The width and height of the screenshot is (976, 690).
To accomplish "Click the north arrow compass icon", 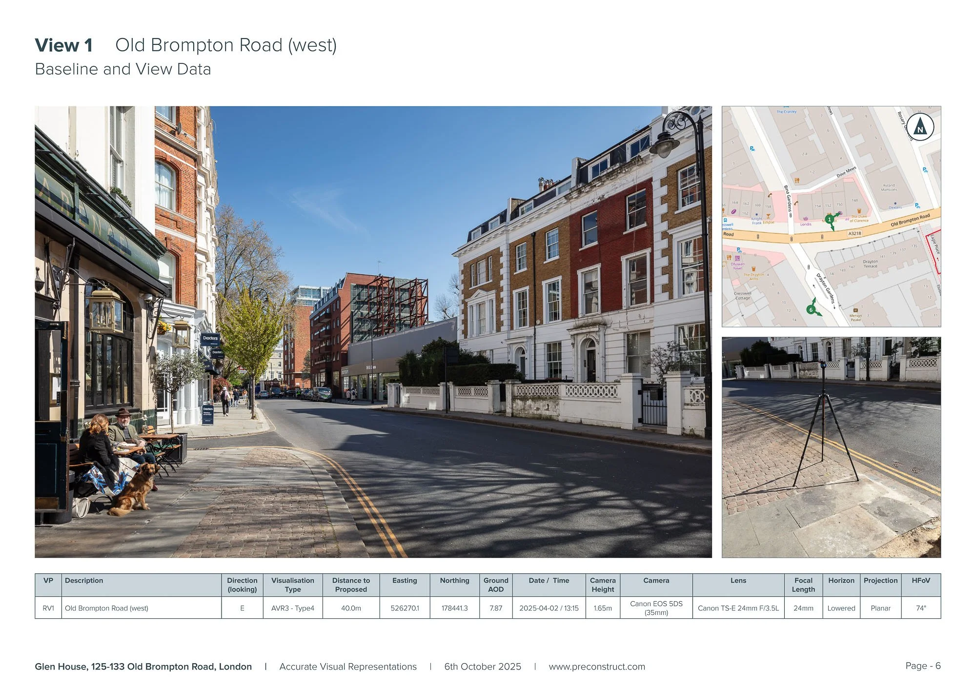I will (920, 127).
